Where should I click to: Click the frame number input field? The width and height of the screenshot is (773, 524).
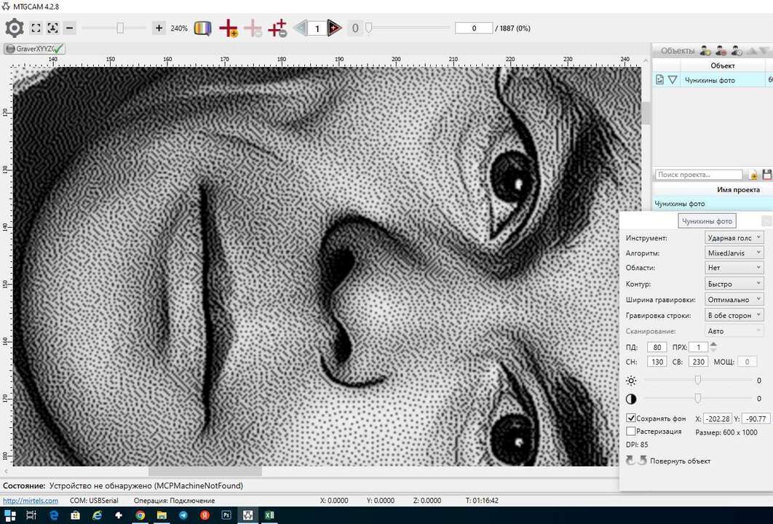tap(317, 28)
